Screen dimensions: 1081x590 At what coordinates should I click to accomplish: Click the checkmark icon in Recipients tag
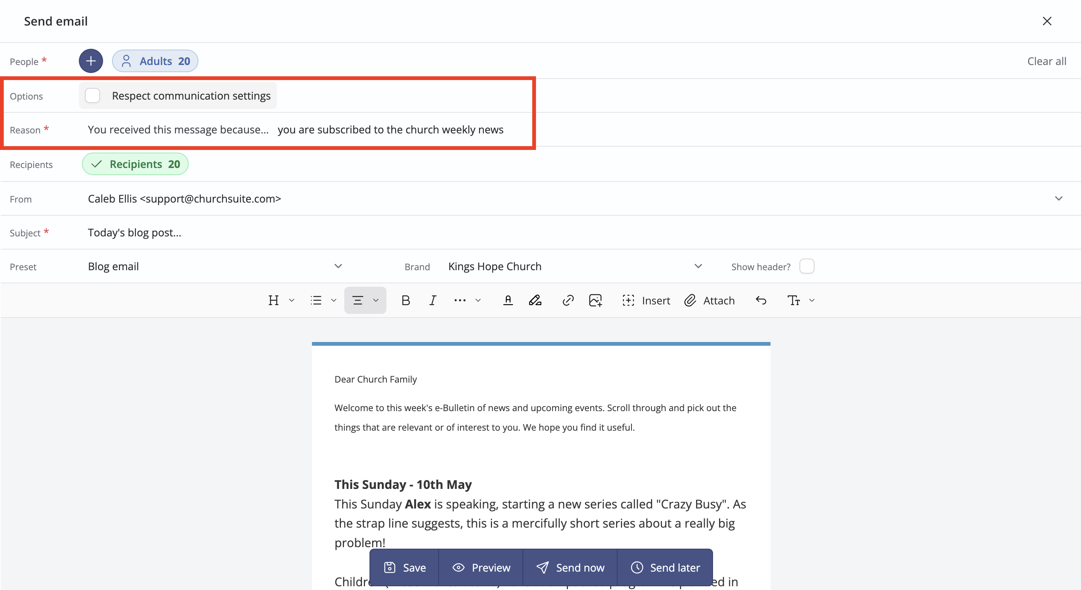pyautogui.click(x=97, y=164)
